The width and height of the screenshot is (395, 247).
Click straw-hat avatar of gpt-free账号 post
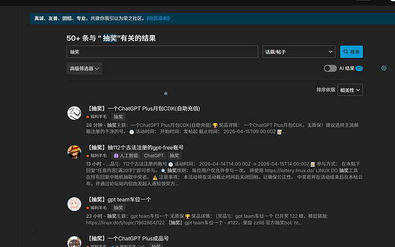74,152
